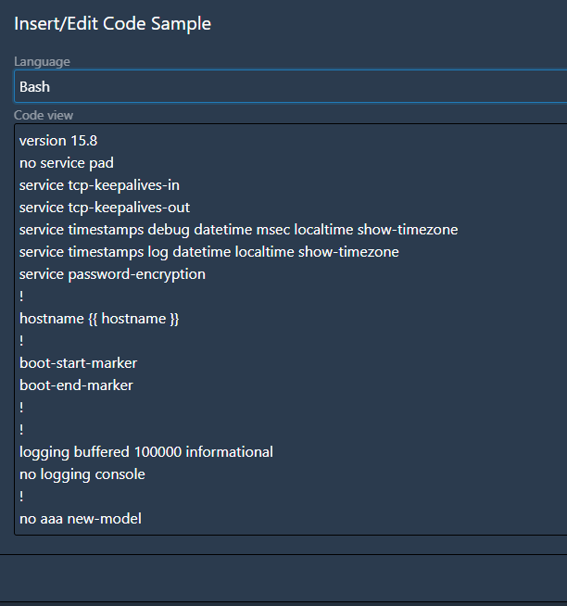This screenshot has width=567, height=606.
Task: Click the timestamps debug datetime line
Action: click(238, 230)
